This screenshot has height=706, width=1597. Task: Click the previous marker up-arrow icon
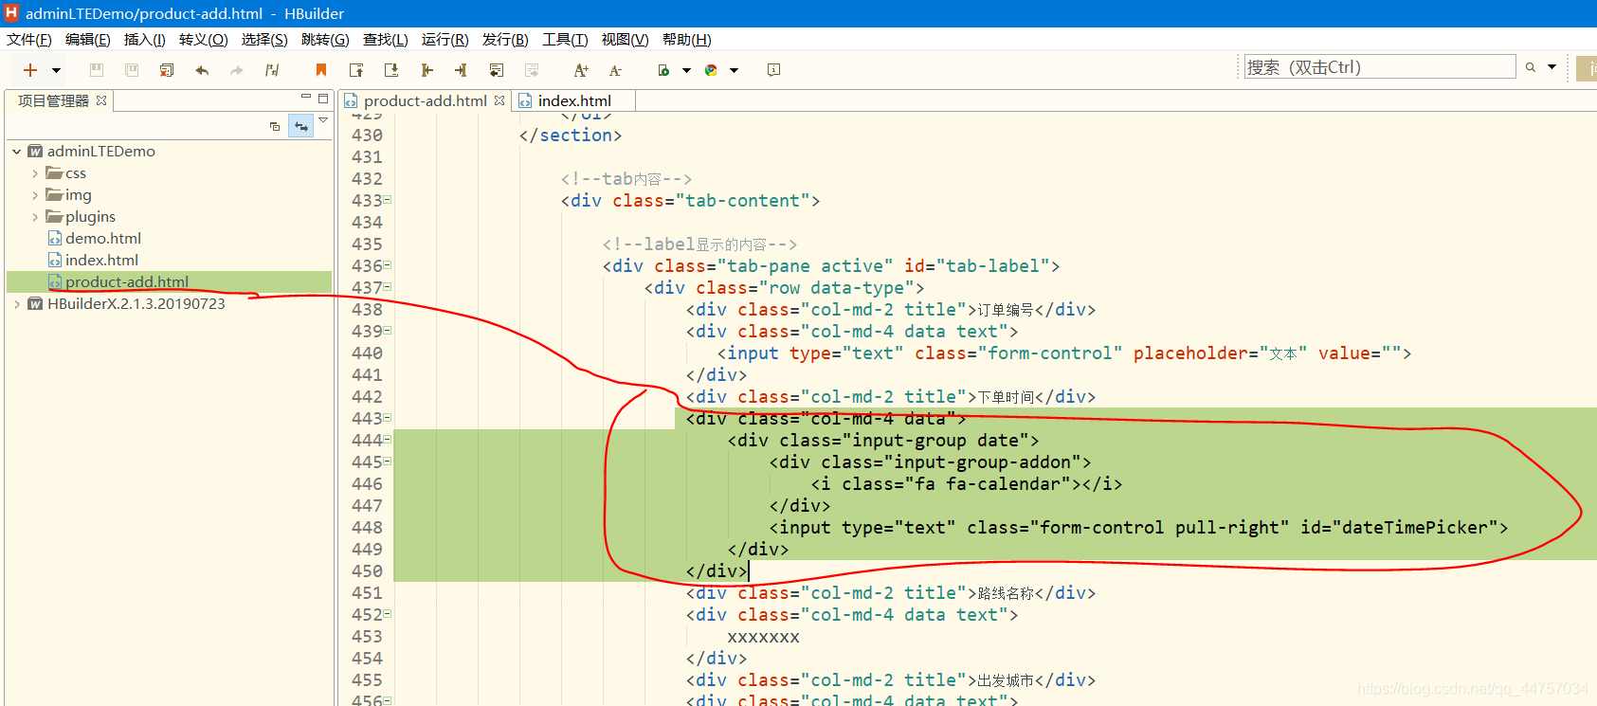pyautogui.click(x=356, y=70)
